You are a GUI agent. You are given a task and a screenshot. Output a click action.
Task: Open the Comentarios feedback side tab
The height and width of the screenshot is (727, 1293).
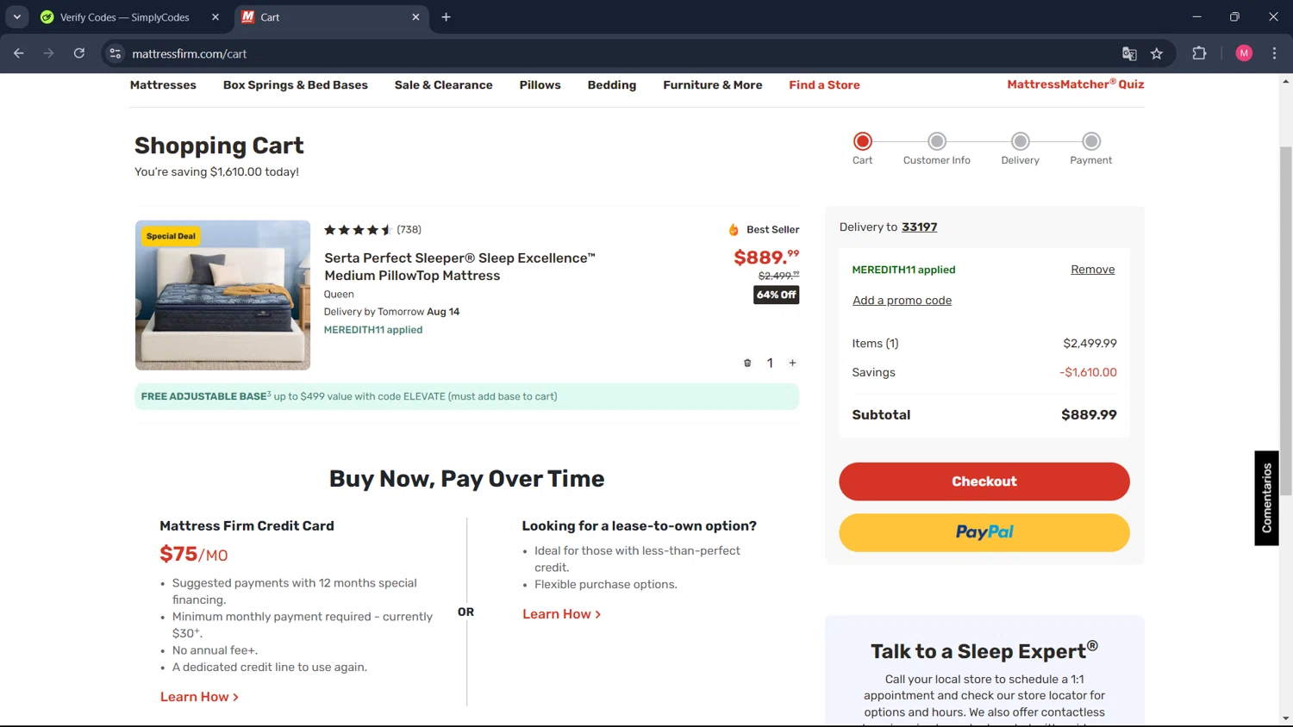pyautogui.click(x=1266, y=498)
